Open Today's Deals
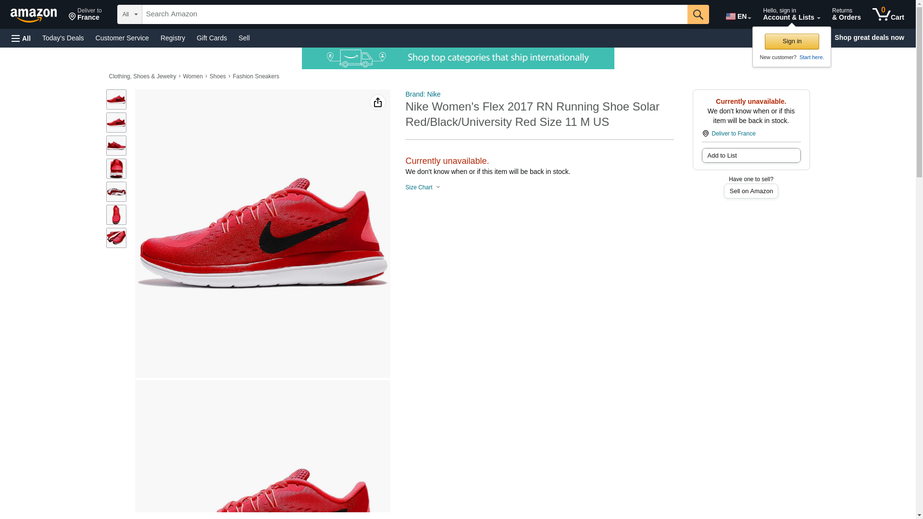The width and height of the screenshot is (923, 519). pos(63,38)
